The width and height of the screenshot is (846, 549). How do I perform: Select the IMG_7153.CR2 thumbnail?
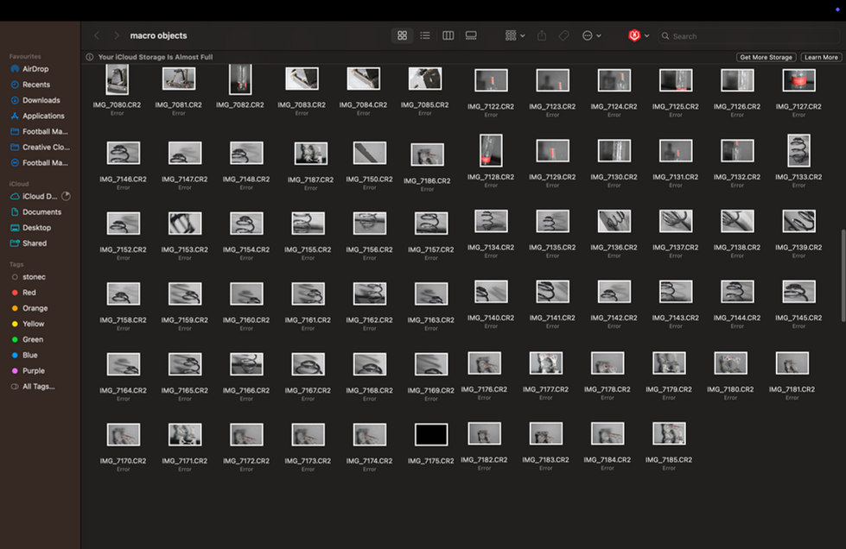click(185, 223)
